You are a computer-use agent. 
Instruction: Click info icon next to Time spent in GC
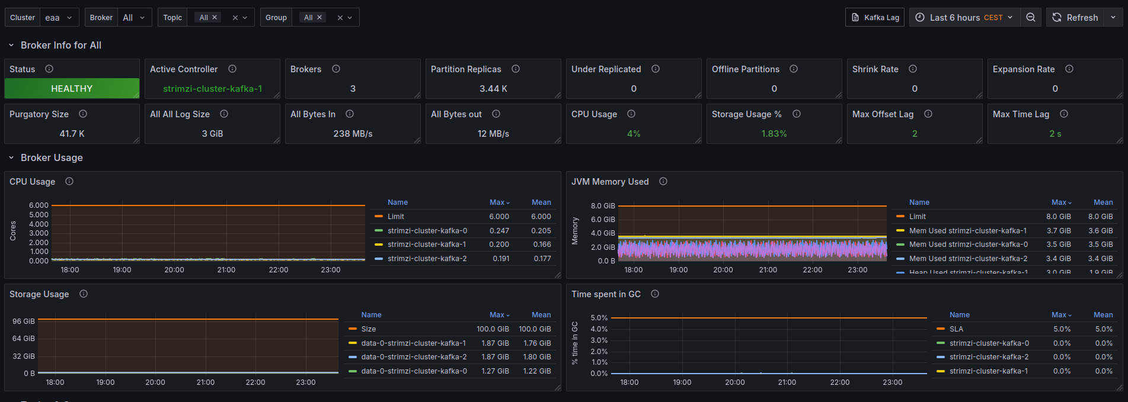(x=655, y=294)
